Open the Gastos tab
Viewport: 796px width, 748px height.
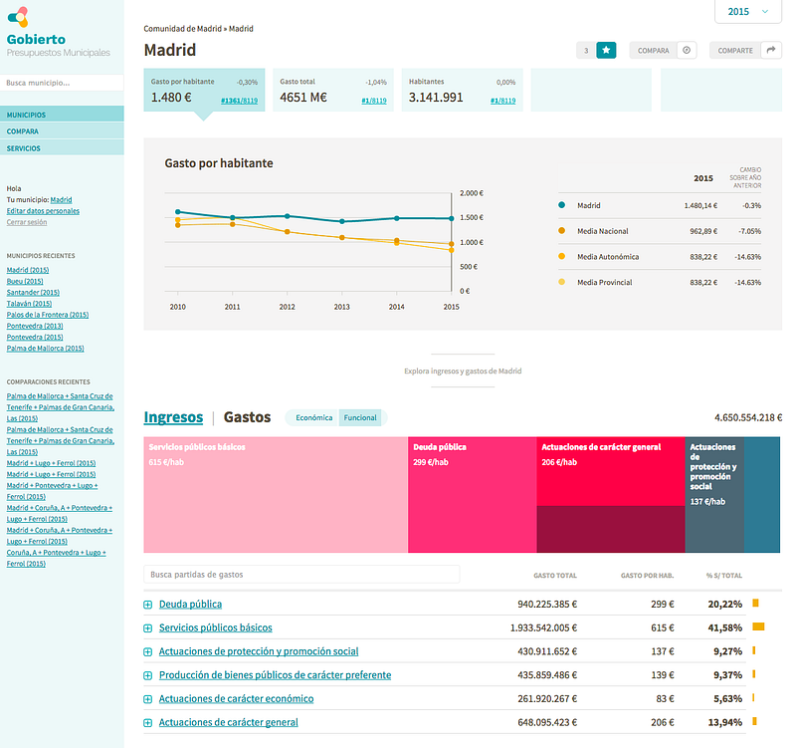(x=247, y=417)
